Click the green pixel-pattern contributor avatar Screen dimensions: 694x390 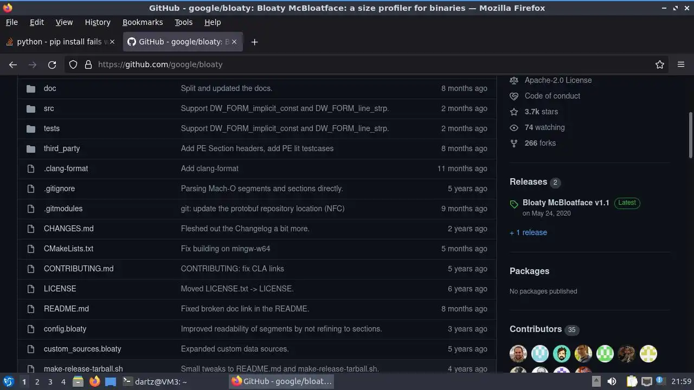point(605,354)
